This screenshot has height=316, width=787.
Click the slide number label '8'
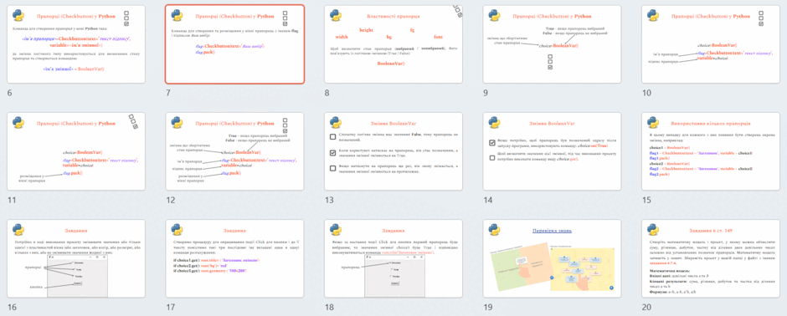tap(327, 93)
